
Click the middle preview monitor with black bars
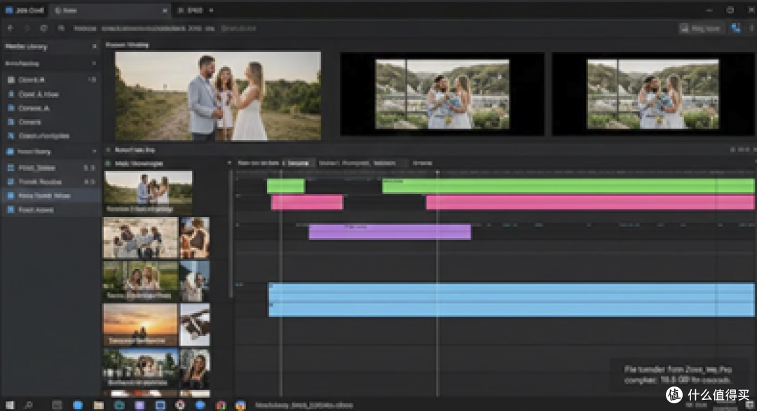tap(442, 94)
